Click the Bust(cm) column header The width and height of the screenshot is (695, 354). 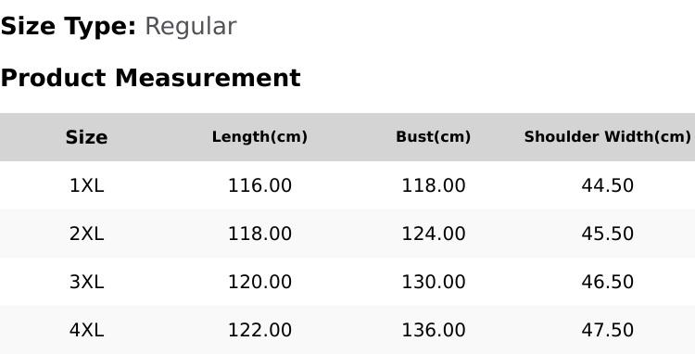(433, 137)
